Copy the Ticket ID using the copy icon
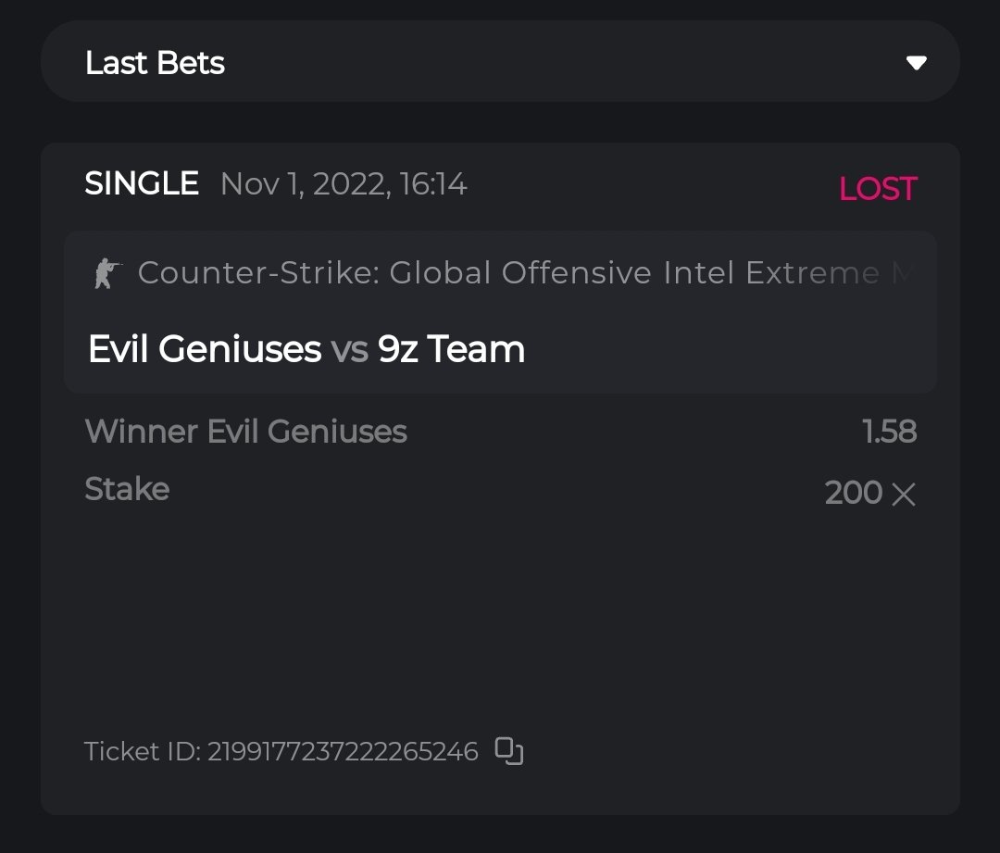 (509, 750)
